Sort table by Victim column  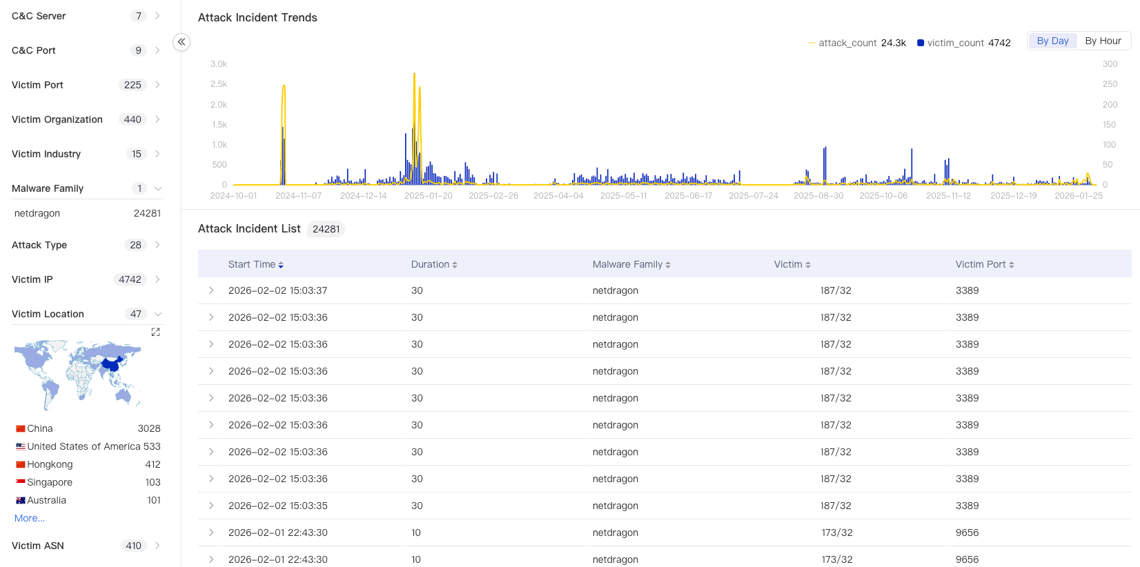[x=808, y=265]
